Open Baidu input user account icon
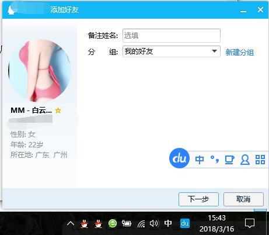 245,160
